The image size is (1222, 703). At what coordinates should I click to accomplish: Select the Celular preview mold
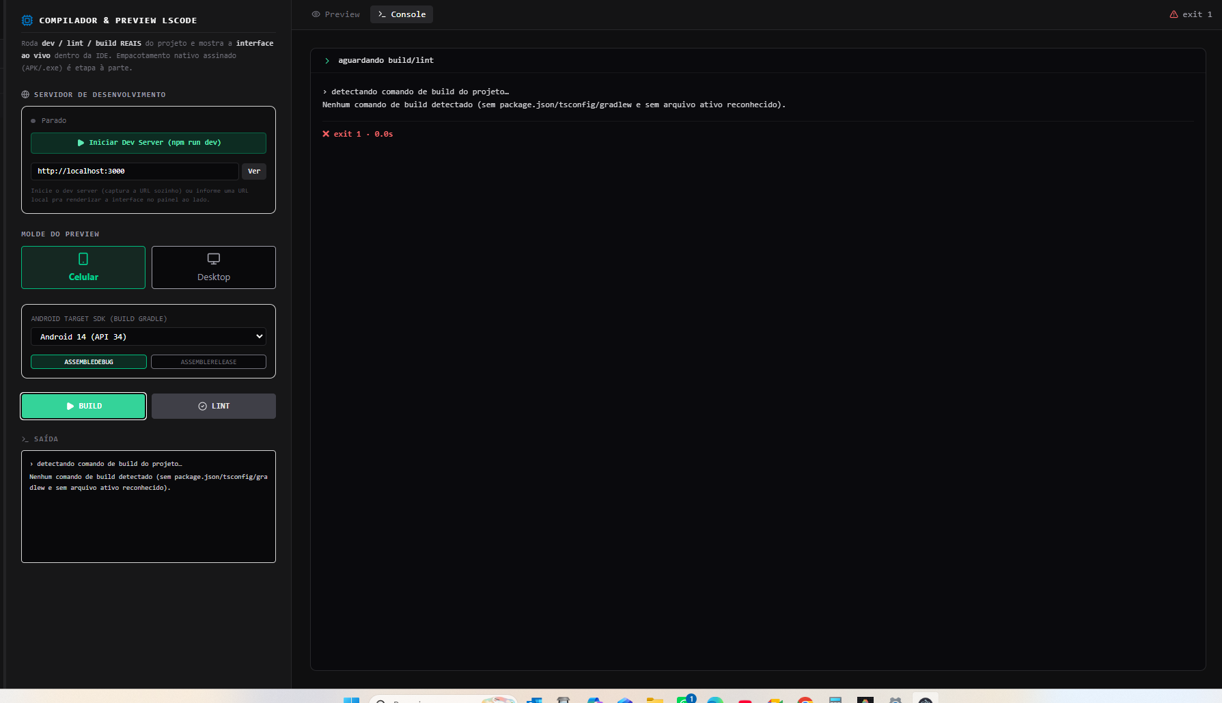[x=83, y=268]
